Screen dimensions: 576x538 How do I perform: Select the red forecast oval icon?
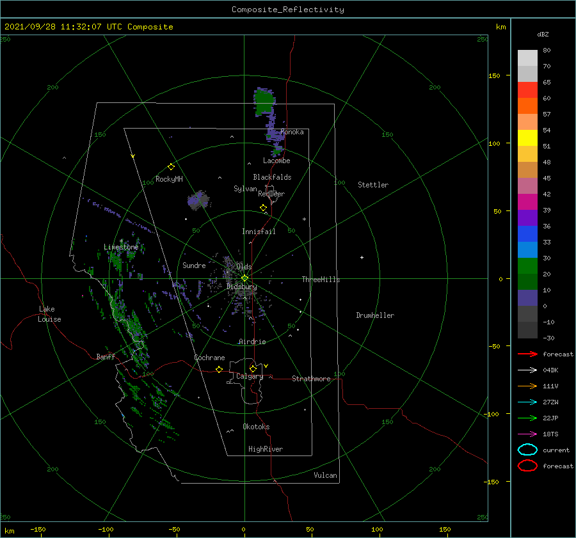[x=527, y=466]
